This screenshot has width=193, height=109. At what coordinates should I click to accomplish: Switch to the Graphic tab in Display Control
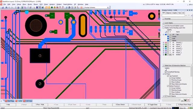pyautogui.click(x=175, y=13)
